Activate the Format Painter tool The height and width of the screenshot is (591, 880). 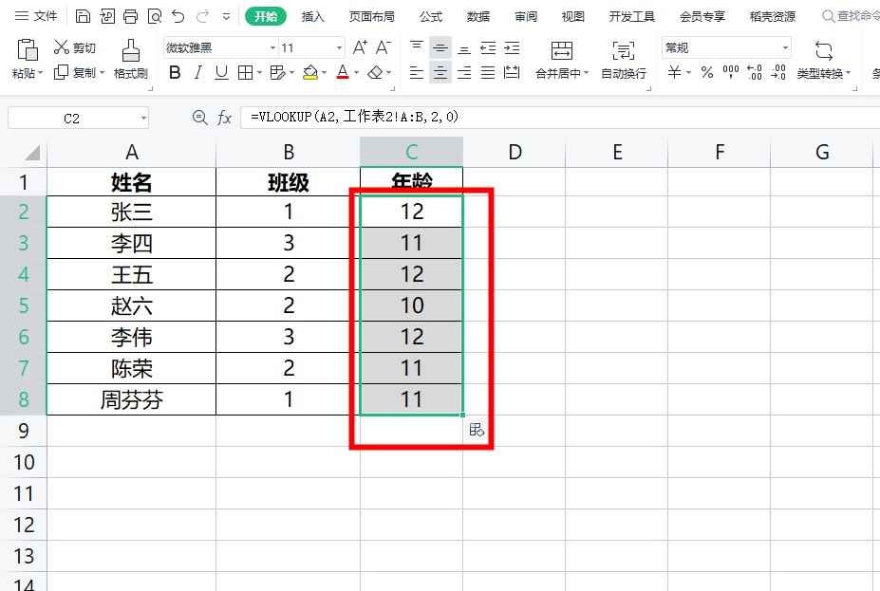click(131, 57)
